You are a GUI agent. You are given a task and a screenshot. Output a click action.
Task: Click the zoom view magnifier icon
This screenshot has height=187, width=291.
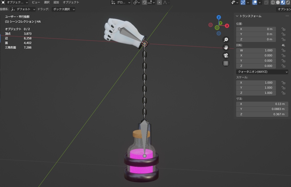(226, 40)
